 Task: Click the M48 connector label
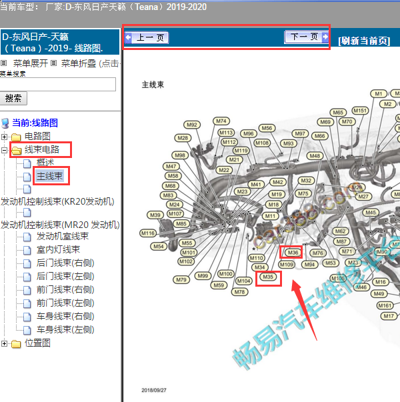coord(315,155)
